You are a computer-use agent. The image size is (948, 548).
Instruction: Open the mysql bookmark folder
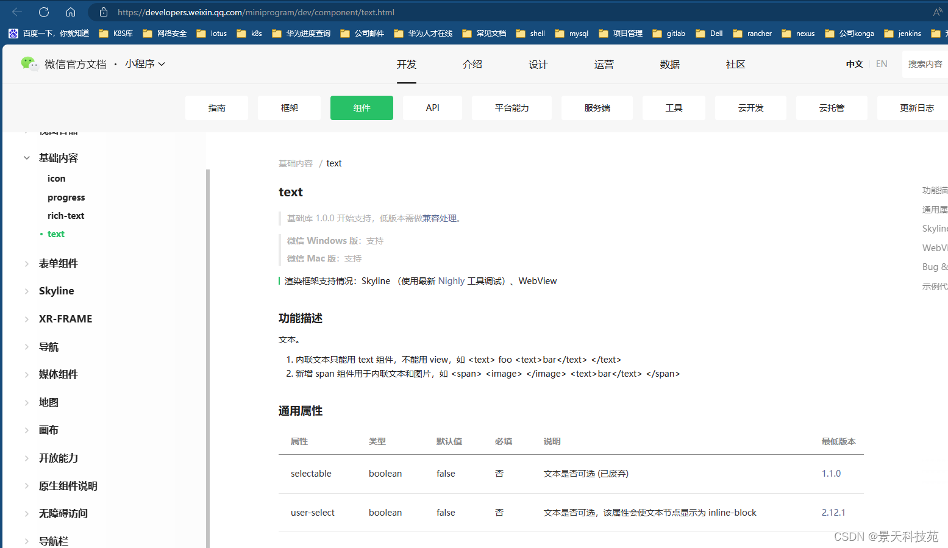point(572,34)
